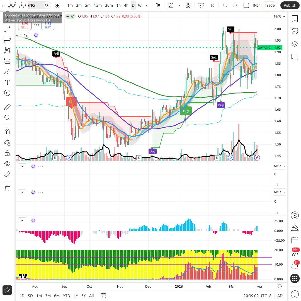This screenshot has height=301, width=301.
Task: Select the YTD date range
Action: pos(66,296)
